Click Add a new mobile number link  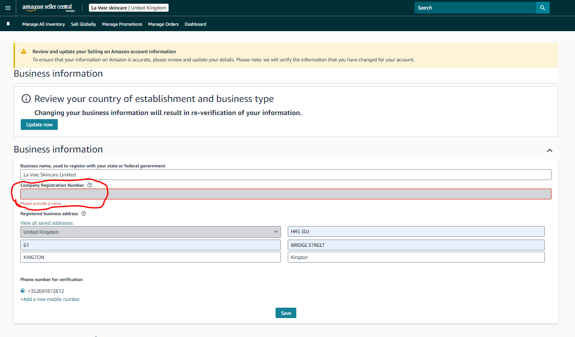[x=50, y=299]
